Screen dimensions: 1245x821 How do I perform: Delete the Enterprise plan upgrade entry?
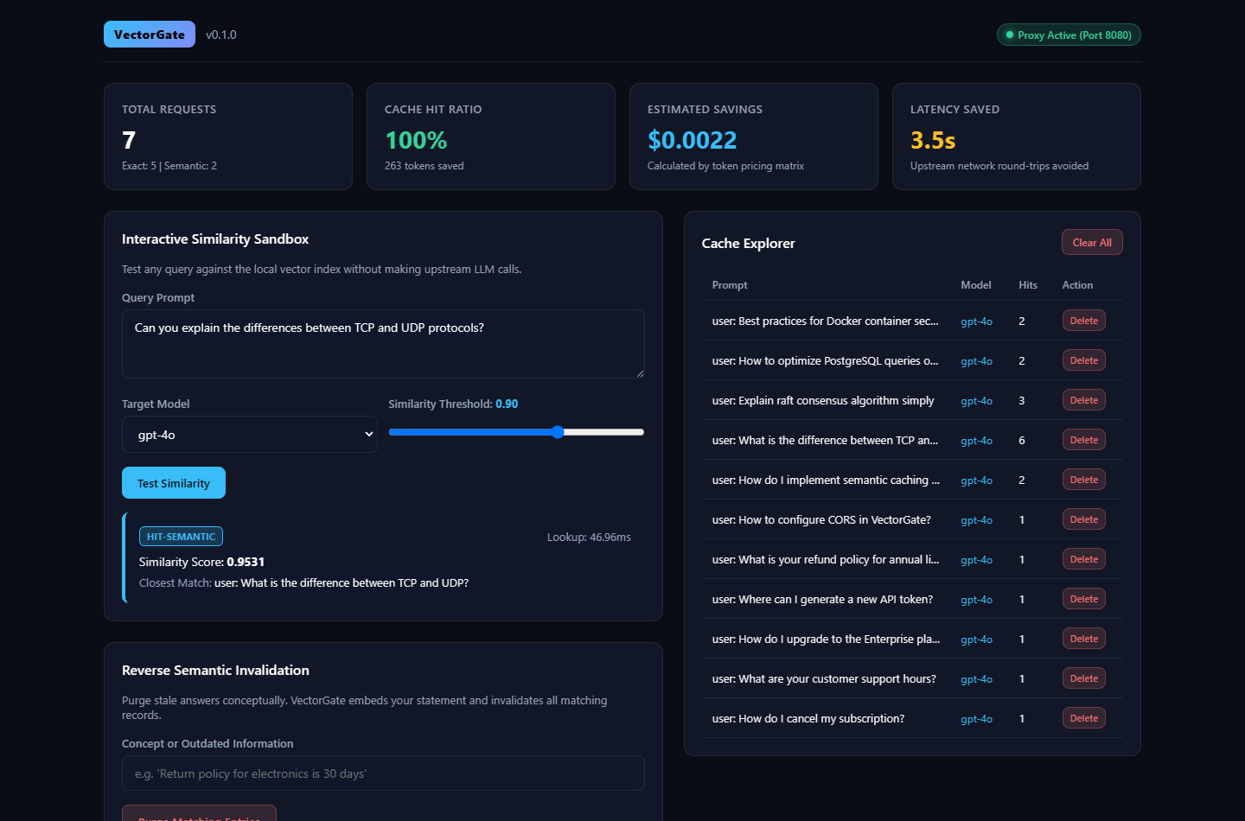pos(1083,639)
